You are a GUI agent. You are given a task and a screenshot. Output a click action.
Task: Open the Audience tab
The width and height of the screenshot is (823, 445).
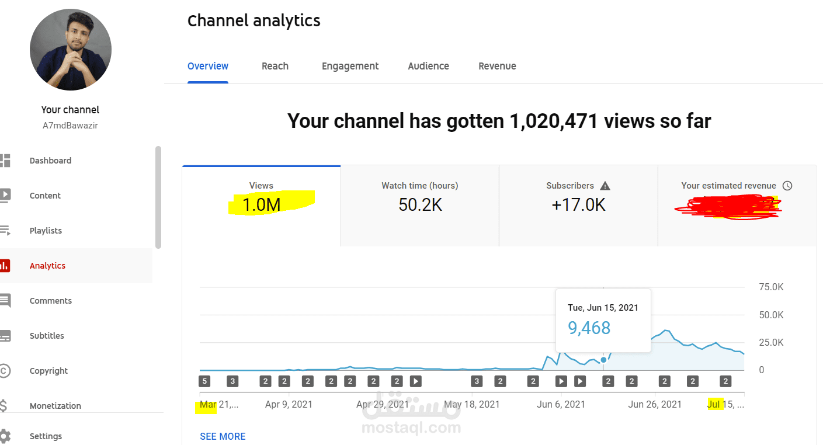(429, 66)
